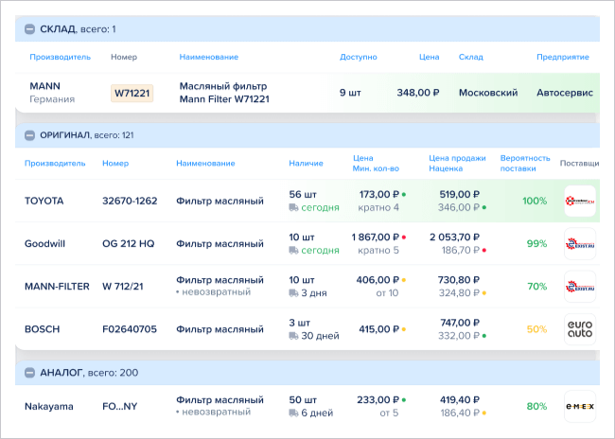Click delivery truck icon in TOYOTA row

295,207
